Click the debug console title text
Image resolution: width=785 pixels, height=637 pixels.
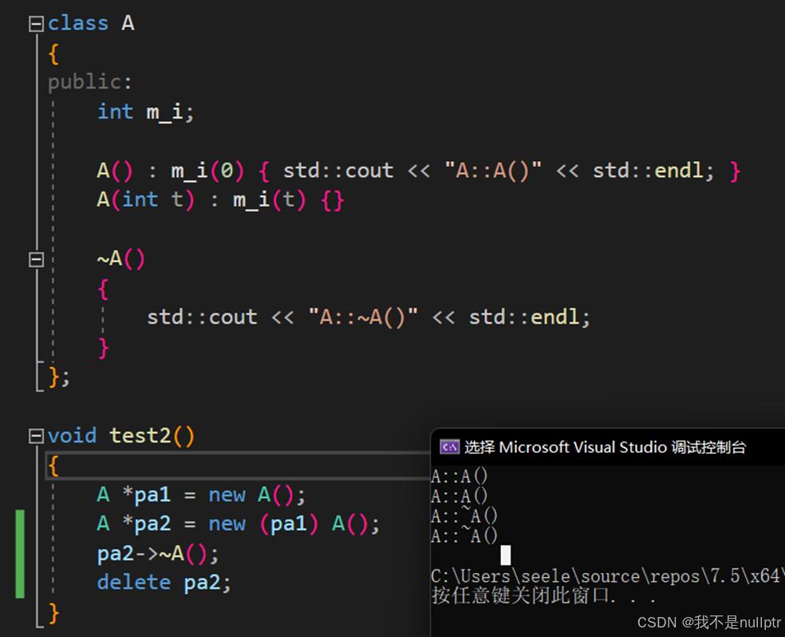click(605, 446)
